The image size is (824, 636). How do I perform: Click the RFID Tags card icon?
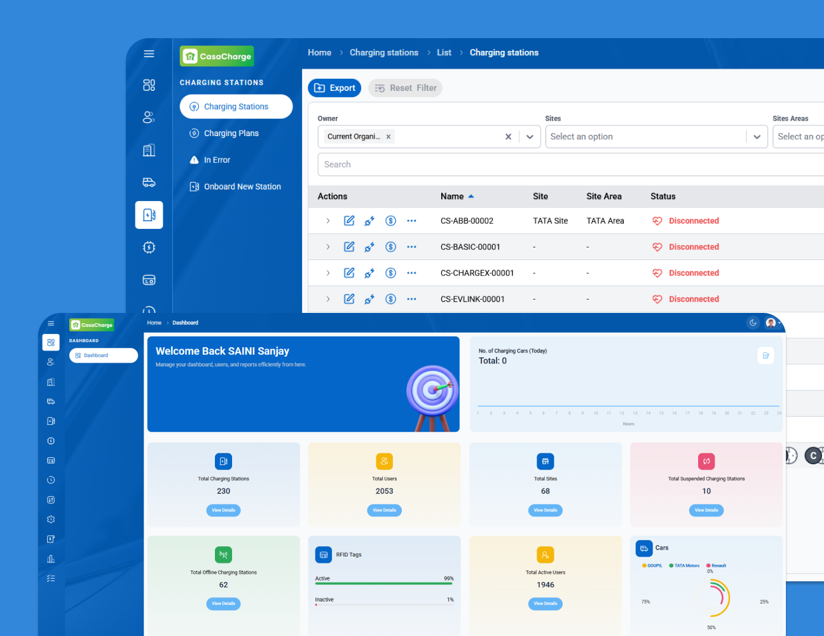324,555
